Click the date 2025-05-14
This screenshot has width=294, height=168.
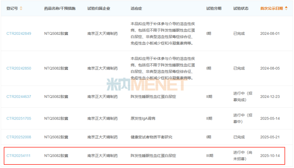pos(270,119)
